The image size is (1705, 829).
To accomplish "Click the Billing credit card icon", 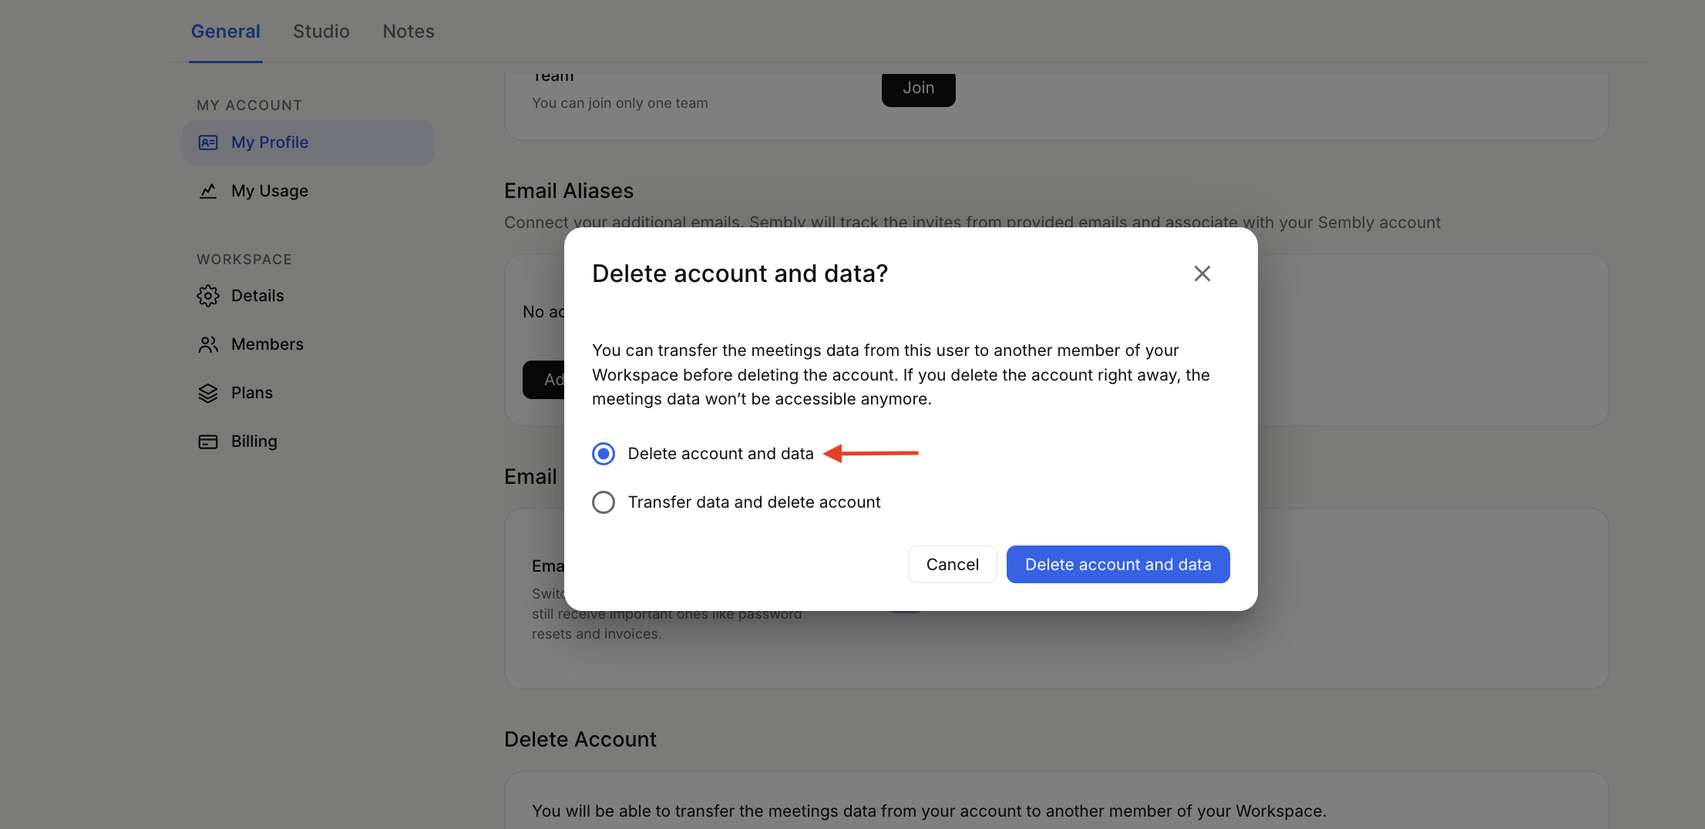I will [x=208, y=441].
